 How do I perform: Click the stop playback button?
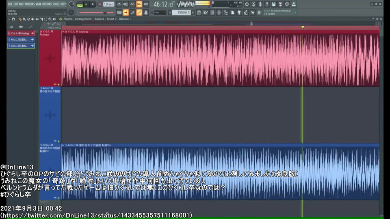93,4
